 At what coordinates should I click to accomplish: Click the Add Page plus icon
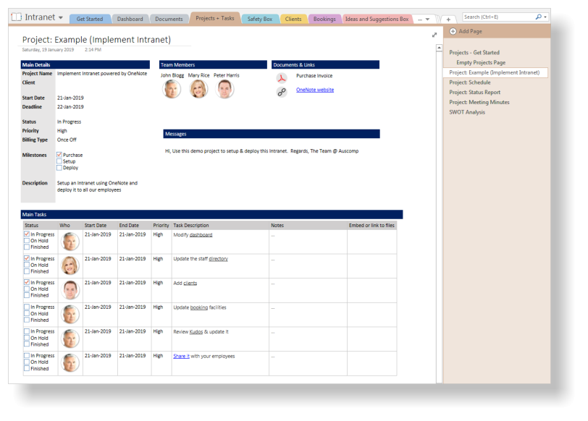453,31
